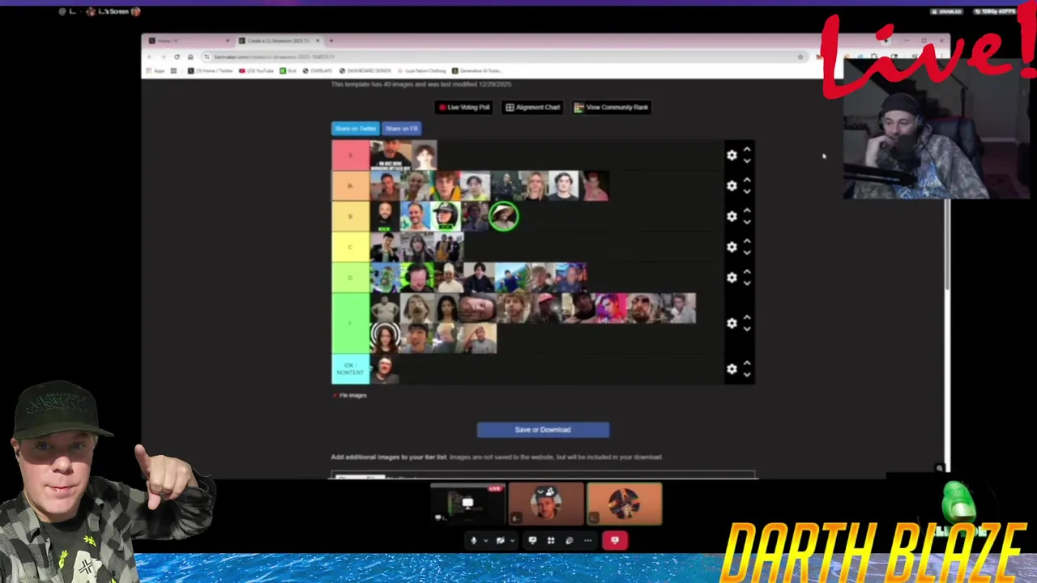Open the grid layout icon in call bar
Image resolution: width=1037 pixels, height=583 pixels.
tap(551, 540)
